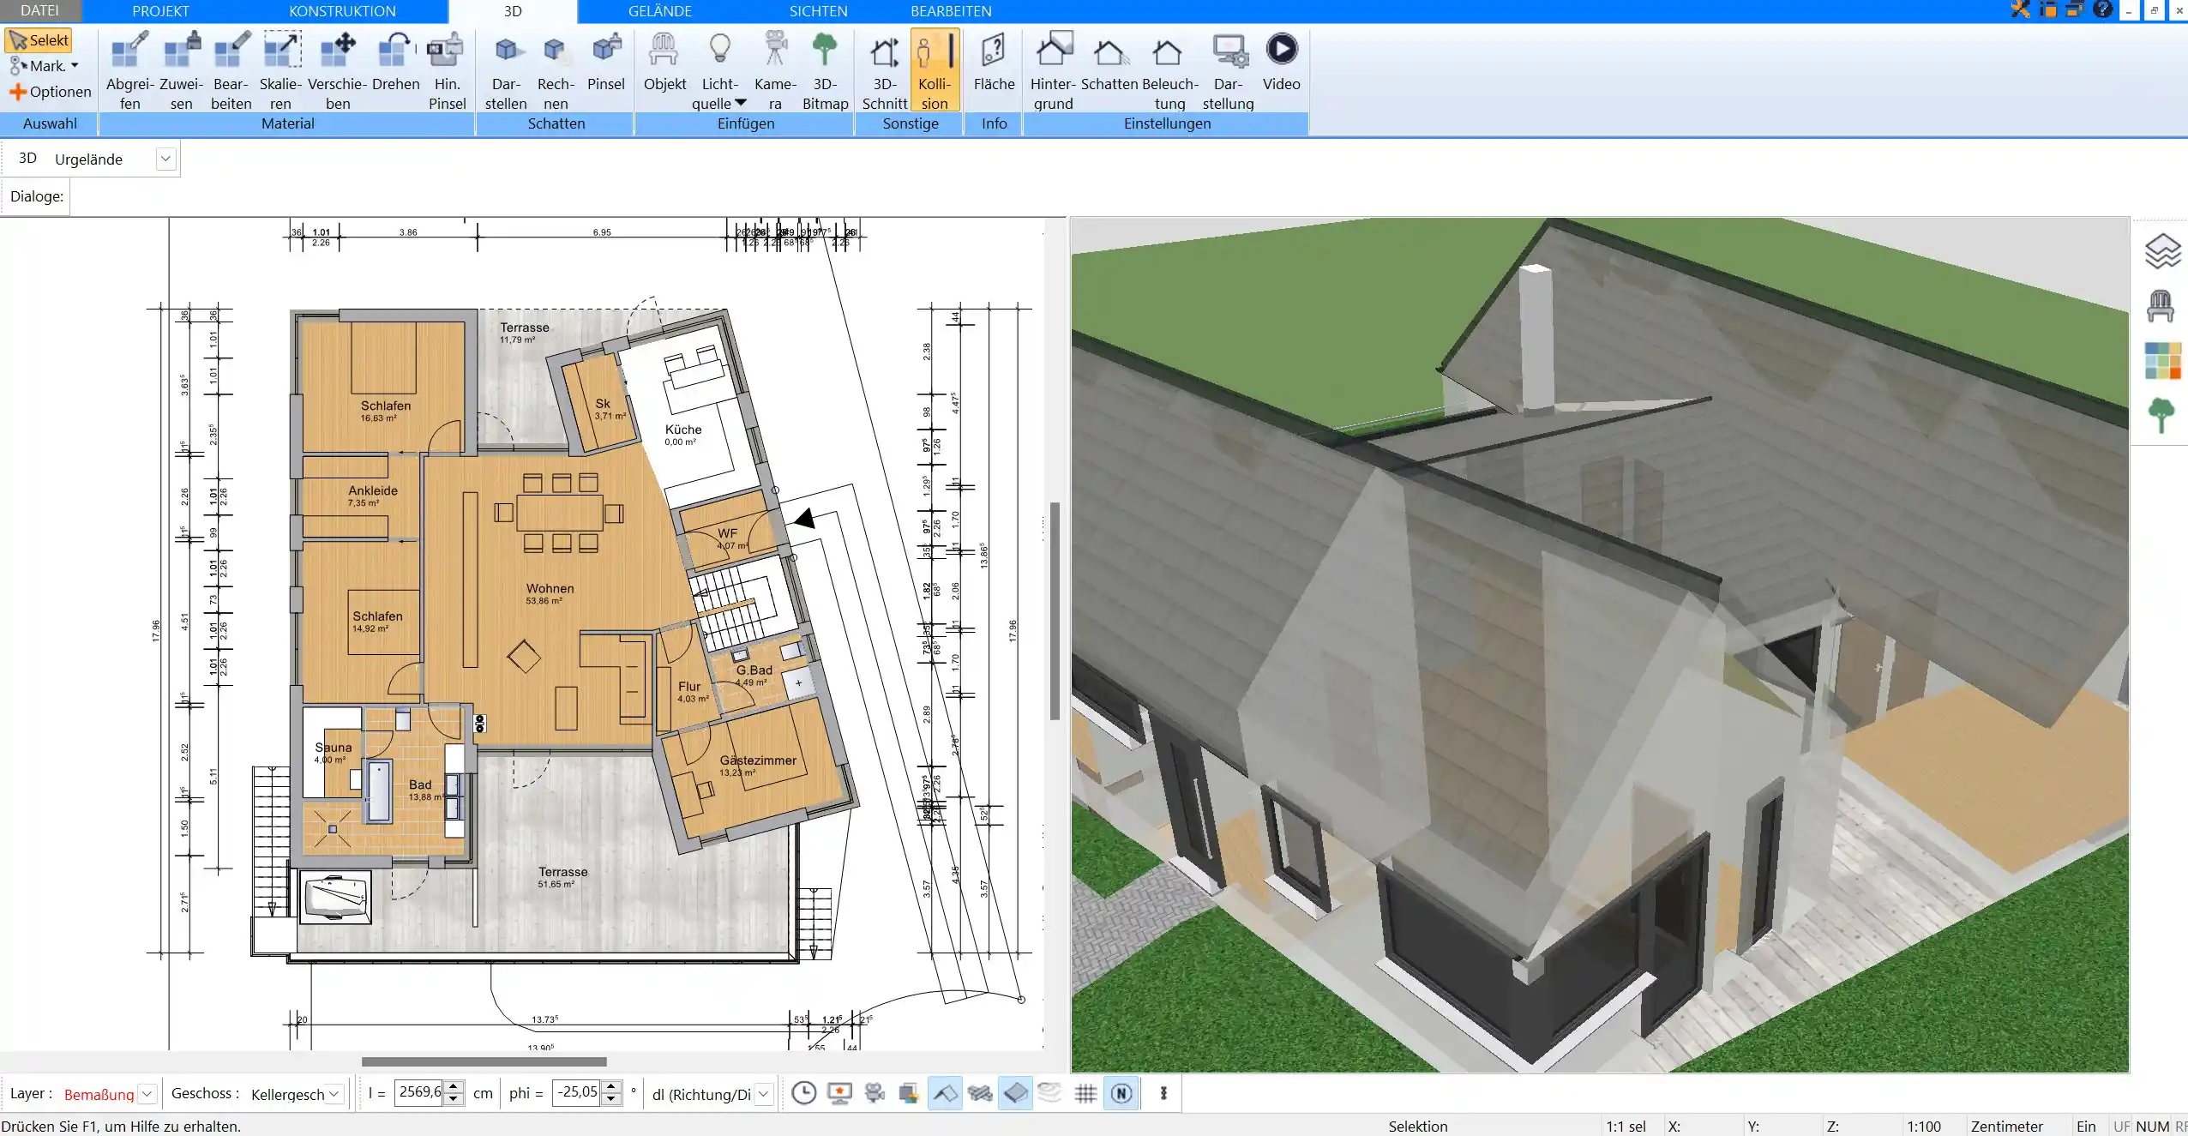Pick the Hin. Pinsel tool
2188x1136 pixels.
point(447,70)
